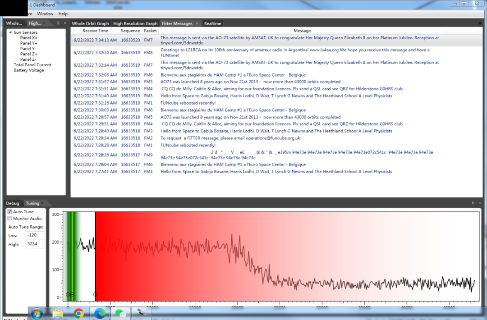Select Panel Z- sensor
The height and width of the screenshot is (320, 487).
point(28,59)
